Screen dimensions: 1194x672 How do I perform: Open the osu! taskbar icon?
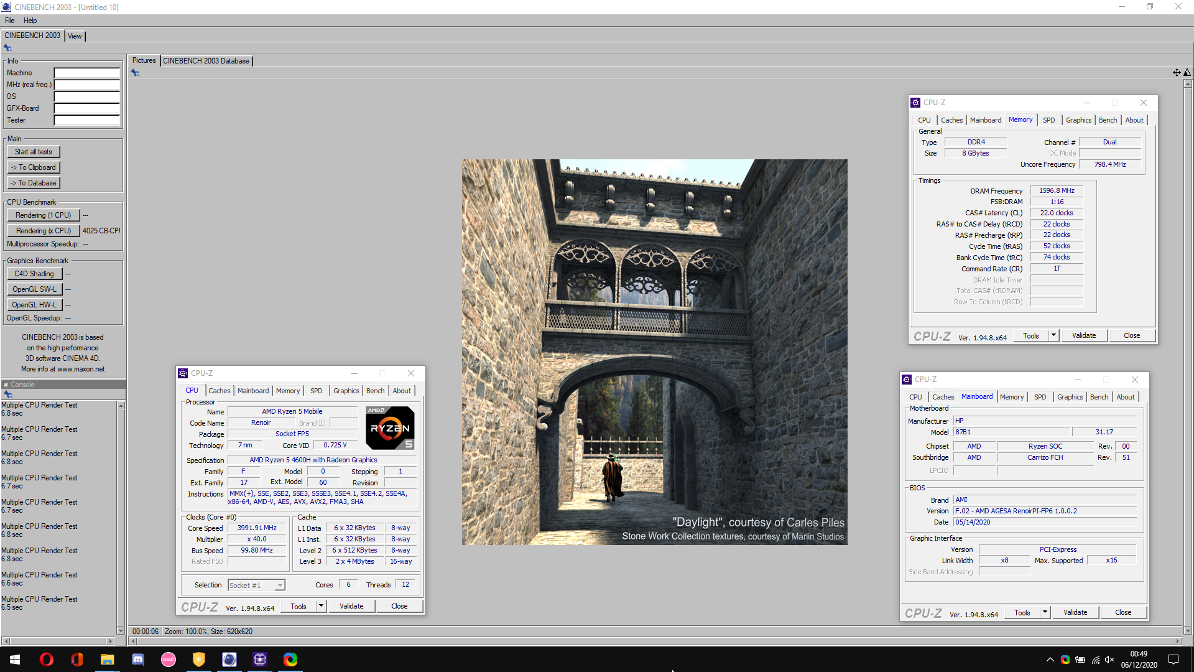point(168,660)
